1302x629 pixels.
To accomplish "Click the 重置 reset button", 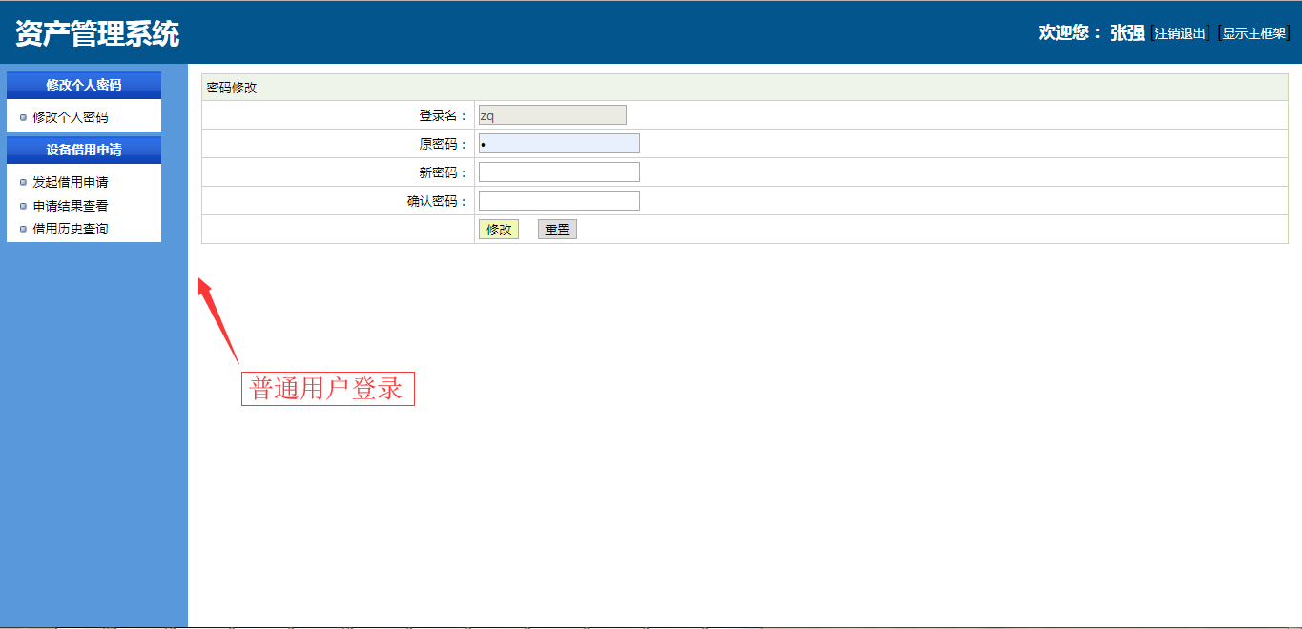I will 557,230.
